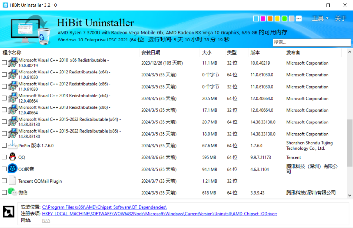Switch theme to the magenta color swatch
353x228 pixels.
tap(263, 18)
